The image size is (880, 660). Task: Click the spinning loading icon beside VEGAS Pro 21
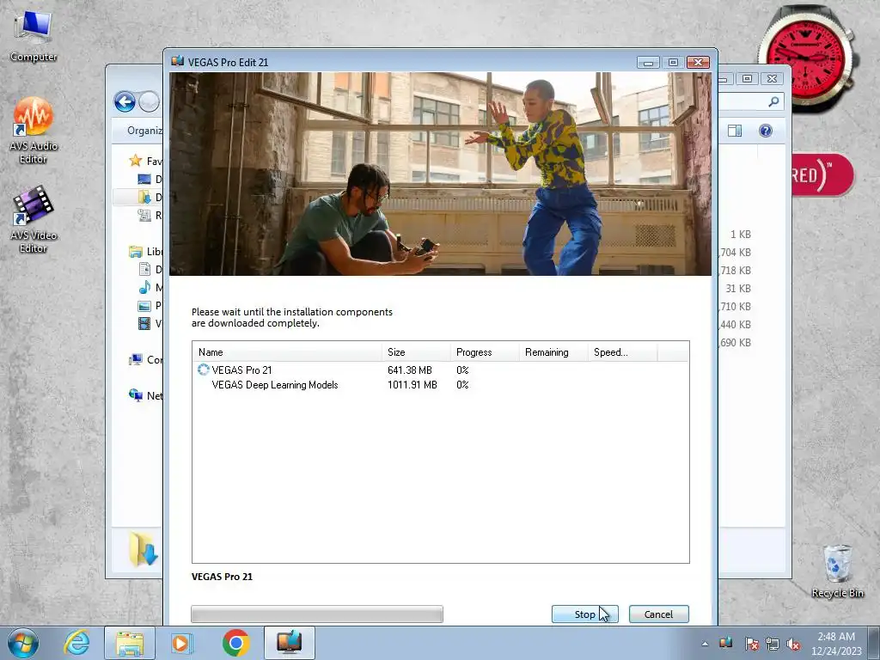[203, 370]
